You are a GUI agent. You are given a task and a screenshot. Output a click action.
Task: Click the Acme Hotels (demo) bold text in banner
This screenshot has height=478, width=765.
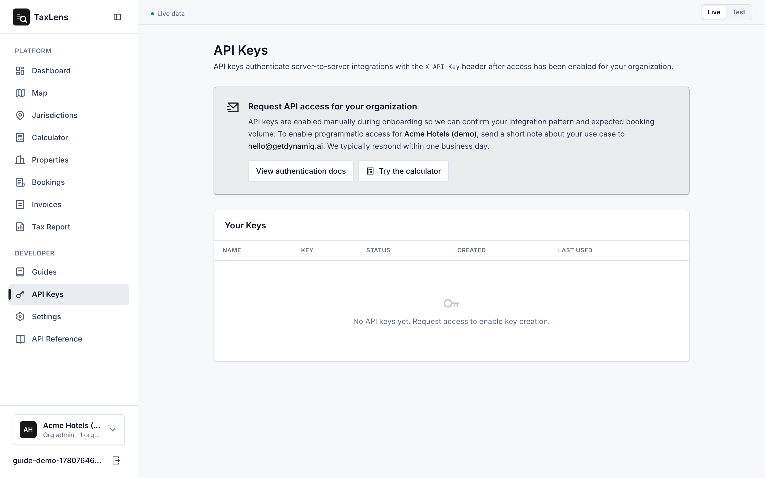[440, 134]
